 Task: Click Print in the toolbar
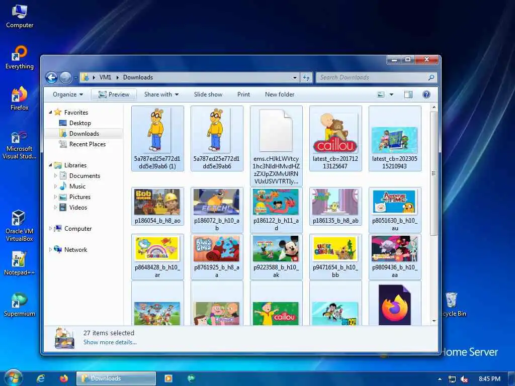click(x=243, y=94)
